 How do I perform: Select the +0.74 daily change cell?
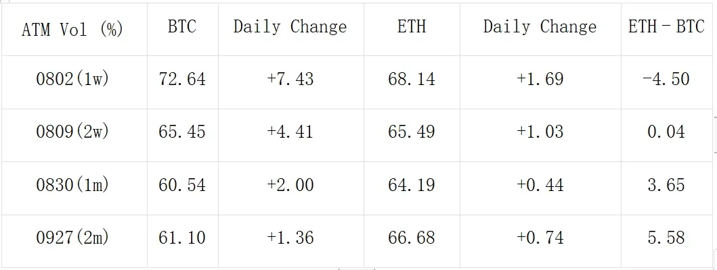(x=540, y=238)
